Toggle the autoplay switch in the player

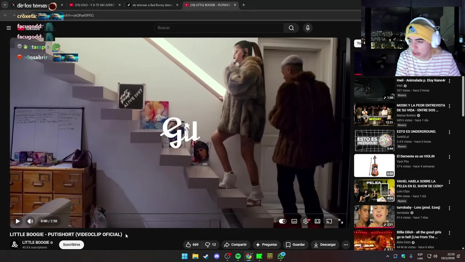coord(283,221)
